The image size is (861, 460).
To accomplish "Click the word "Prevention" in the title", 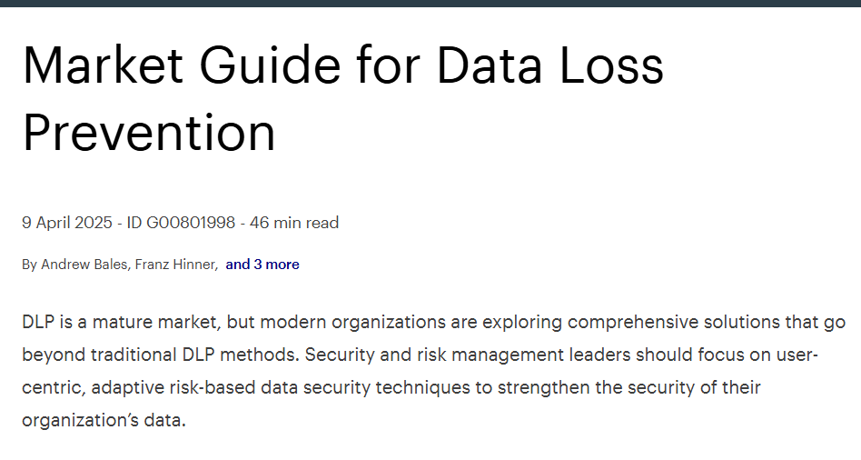I will click(149, 132).
